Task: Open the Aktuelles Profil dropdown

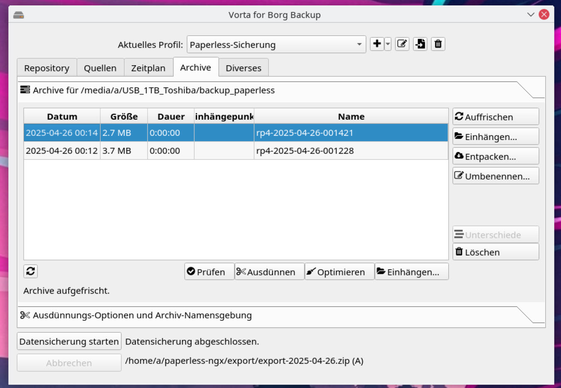Action: (276, 45)
